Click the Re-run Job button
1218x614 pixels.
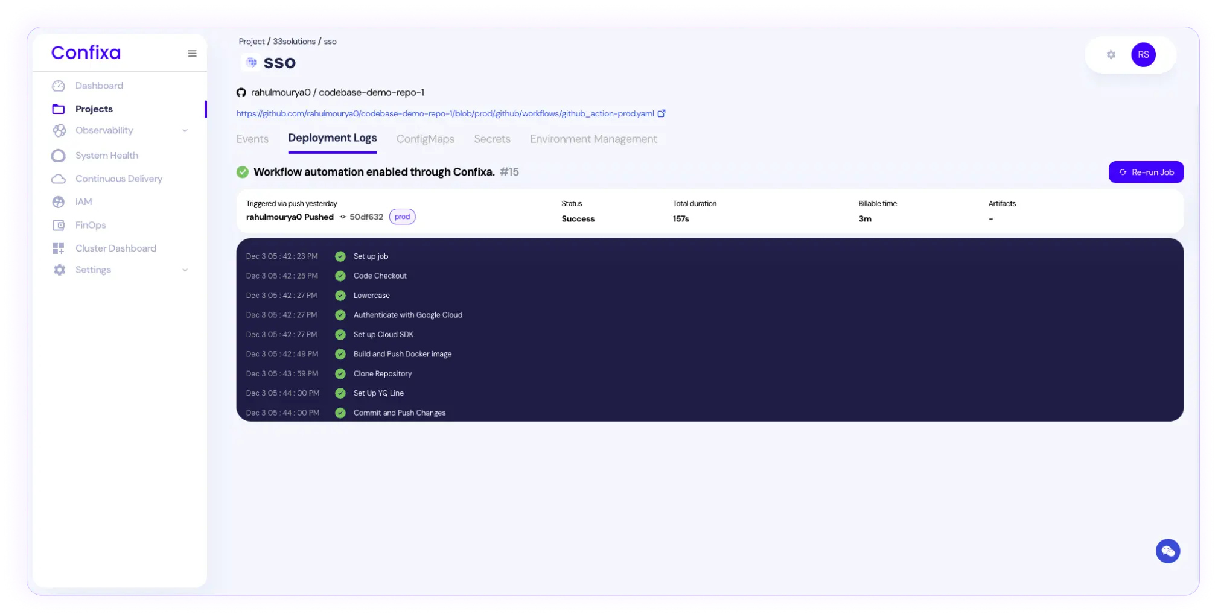click(1145, 172)
